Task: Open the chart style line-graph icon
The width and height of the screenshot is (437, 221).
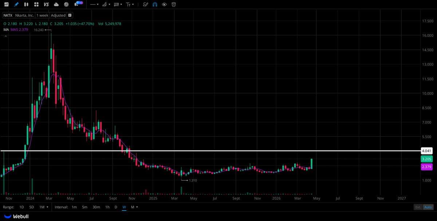Action: [x=6, y=4]
